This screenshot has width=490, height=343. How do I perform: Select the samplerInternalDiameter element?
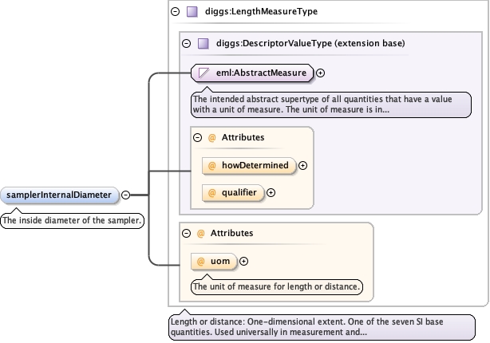click(x=61, y=195)
